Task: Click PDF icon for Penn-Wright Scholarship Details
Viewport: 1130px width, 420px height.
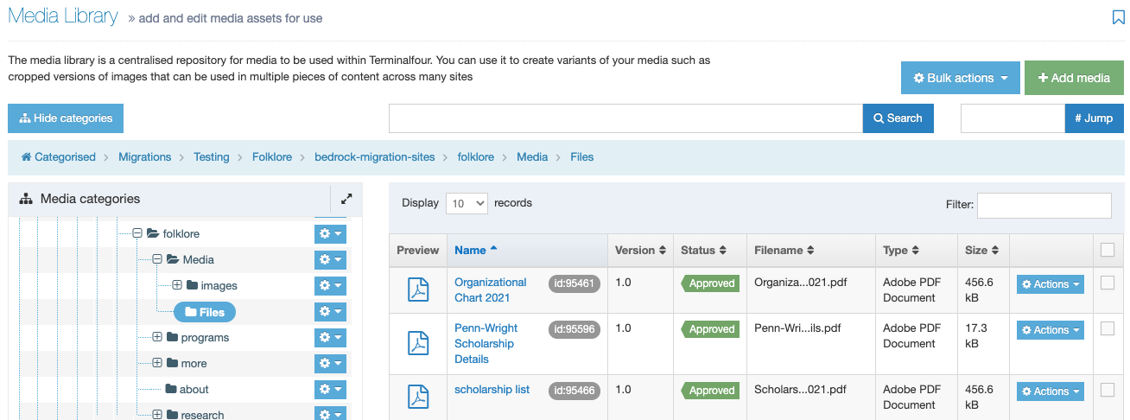Action: click(x=418, y=343)
